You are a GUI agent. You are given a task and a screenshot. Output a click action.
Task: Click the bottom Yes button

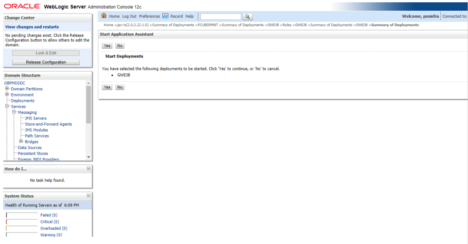(x=107, y=87)
